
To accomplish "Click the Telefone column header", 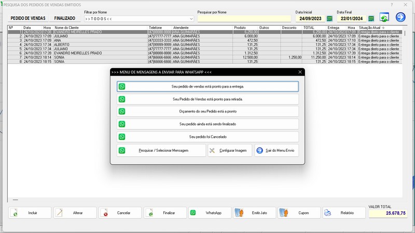I will (x=155, y=27).
